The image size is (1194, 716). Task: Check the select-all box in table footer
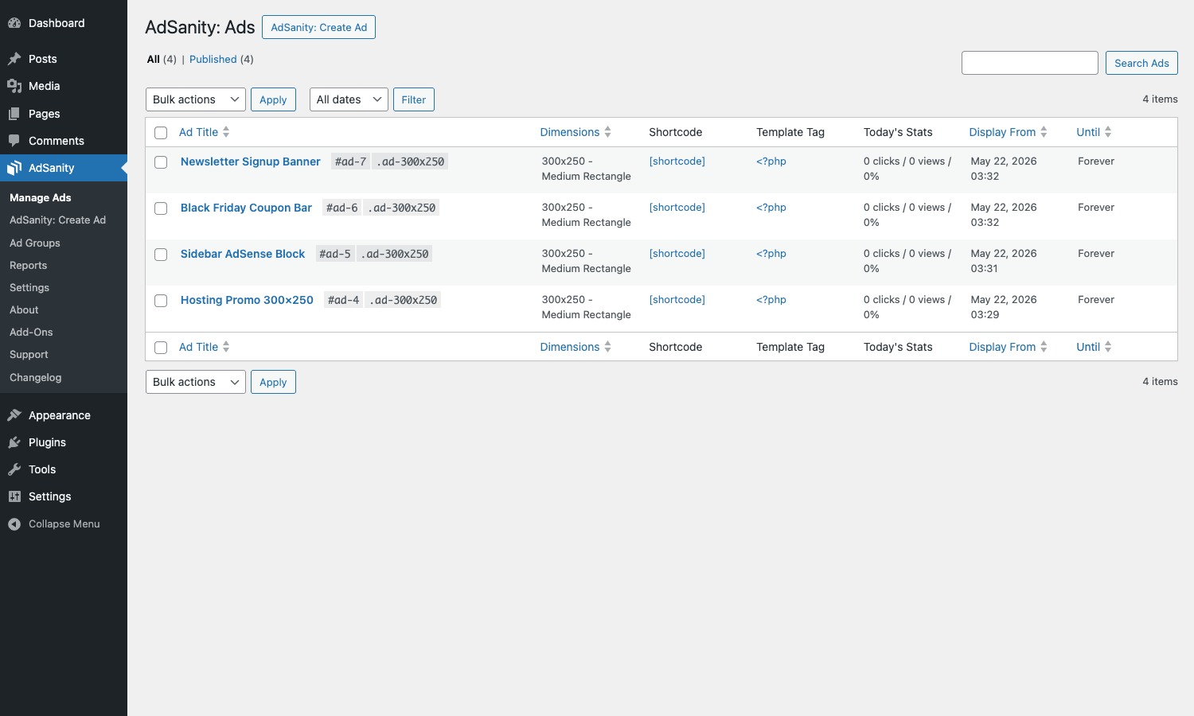tap(161, 348)
